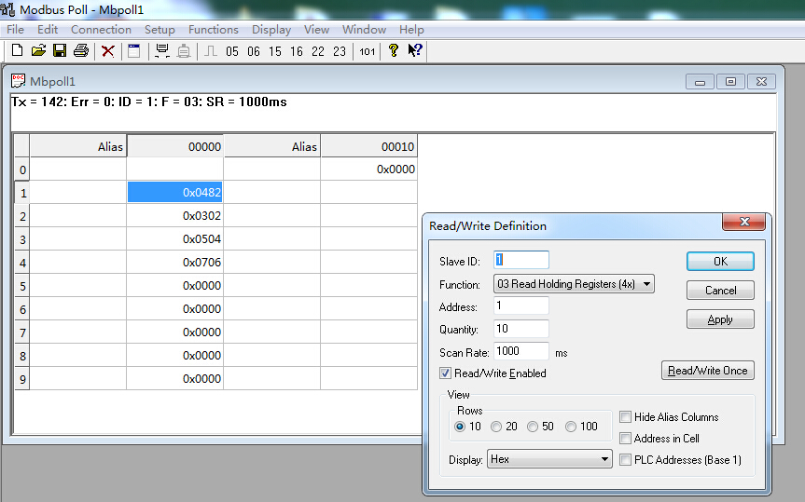Click the red X delete icon

coord(108,50)
